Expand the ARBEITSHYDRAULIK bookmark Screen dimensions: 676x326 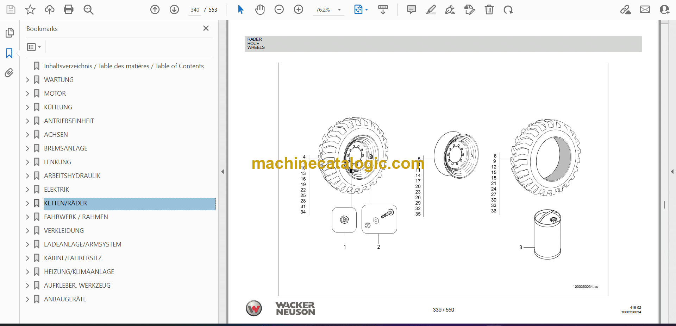click(x=27, y=176)
